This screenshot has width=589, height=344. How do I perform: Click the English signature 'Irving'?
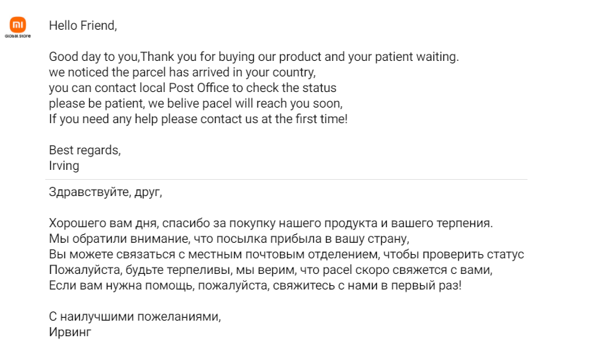tap(64, 166)
